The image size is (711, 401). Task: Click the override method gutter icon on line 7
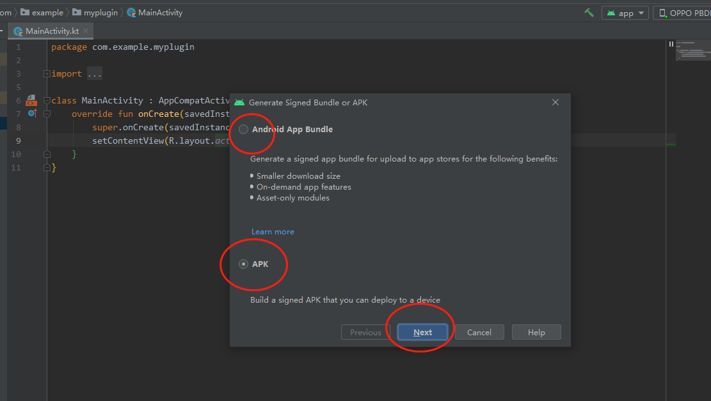(x=32, y=114)
